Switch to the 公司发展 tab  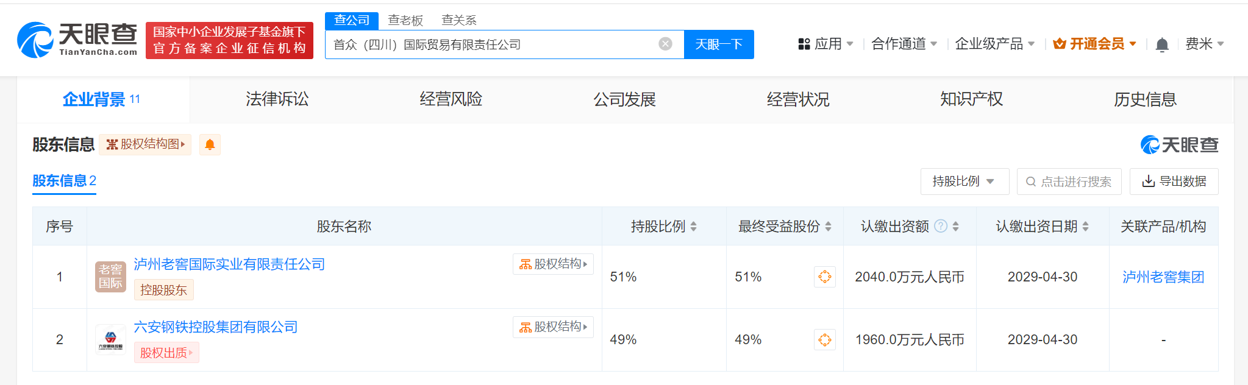[625, 99]
